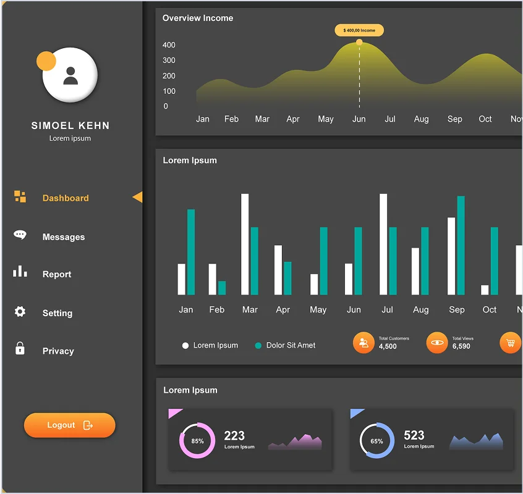The width and height of the screenshot is (523, 494).
Task: Open the Dashboard menu item
Action: (66, 198)
